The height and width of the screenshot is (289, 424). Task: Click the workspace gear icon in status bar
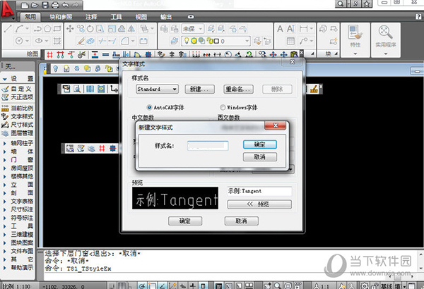tap(365, 285)
